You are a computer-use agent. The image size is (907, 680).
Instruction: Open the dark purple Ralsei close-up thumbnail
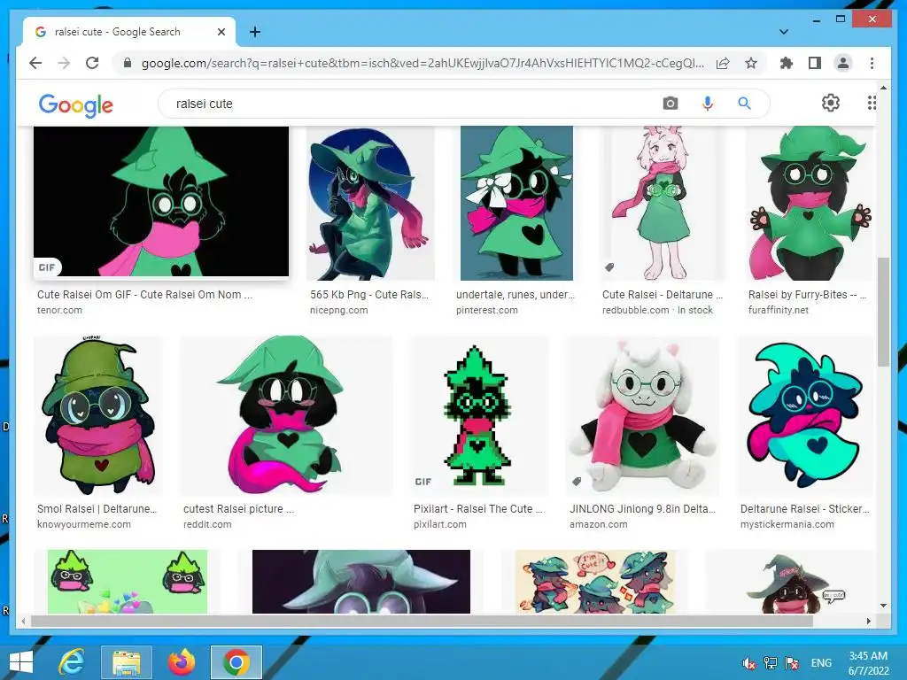[x=361, y=581]
